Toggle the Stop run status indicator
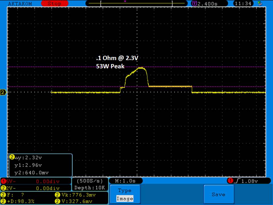The height and width of the screenshot is (205, 273). 54,4
